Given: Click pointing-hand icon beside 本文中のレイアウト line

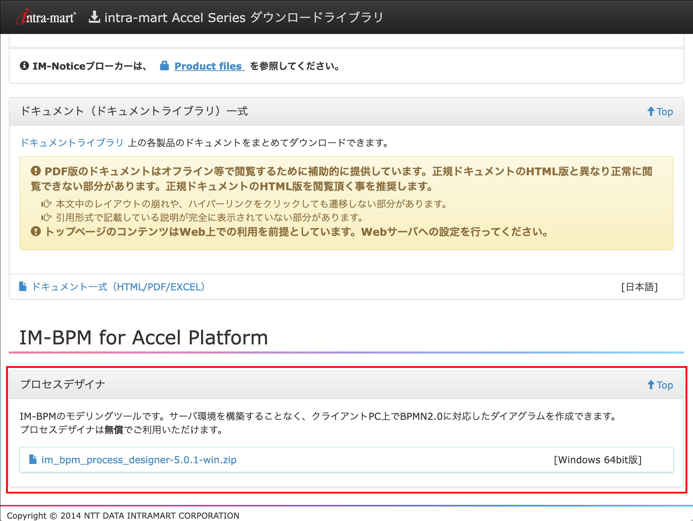Looking at the screenshot, I should [x=46, y=204].
